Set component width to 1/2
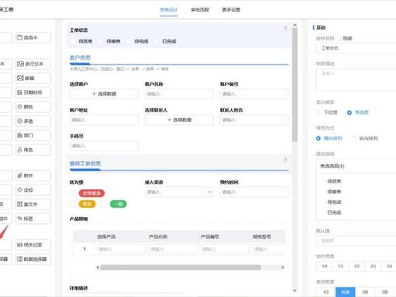The image size is (396, 297). click(x=356, y=266)
